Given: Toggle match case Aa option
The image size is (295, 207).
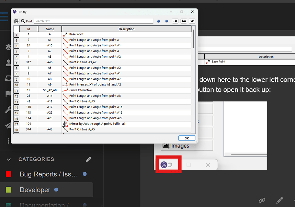Looking at the screenshot, I should tap(184, 21).
